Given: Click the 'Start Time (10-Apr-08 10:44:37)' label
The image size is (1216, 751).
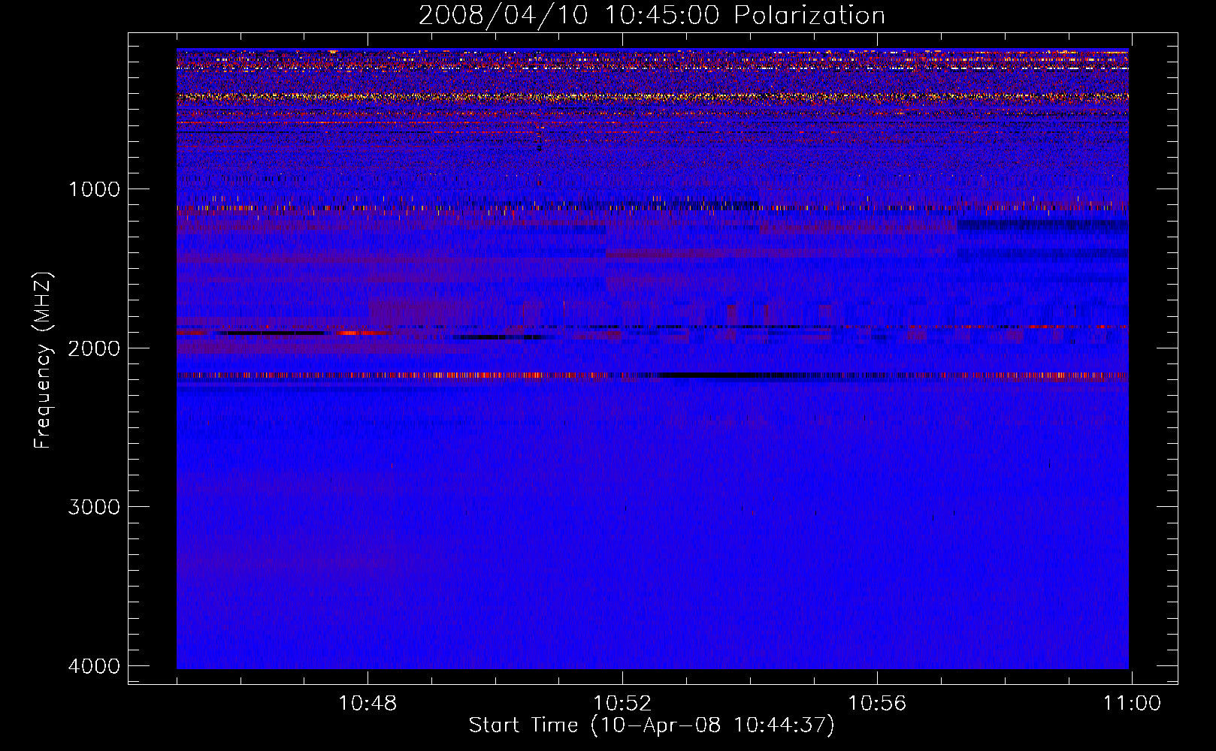Looking at the screenshot, I should coord(652,725).
